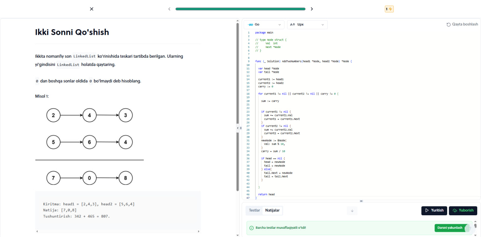
Task: Reset code with Qayta boshlash
Action: [462, 24]
